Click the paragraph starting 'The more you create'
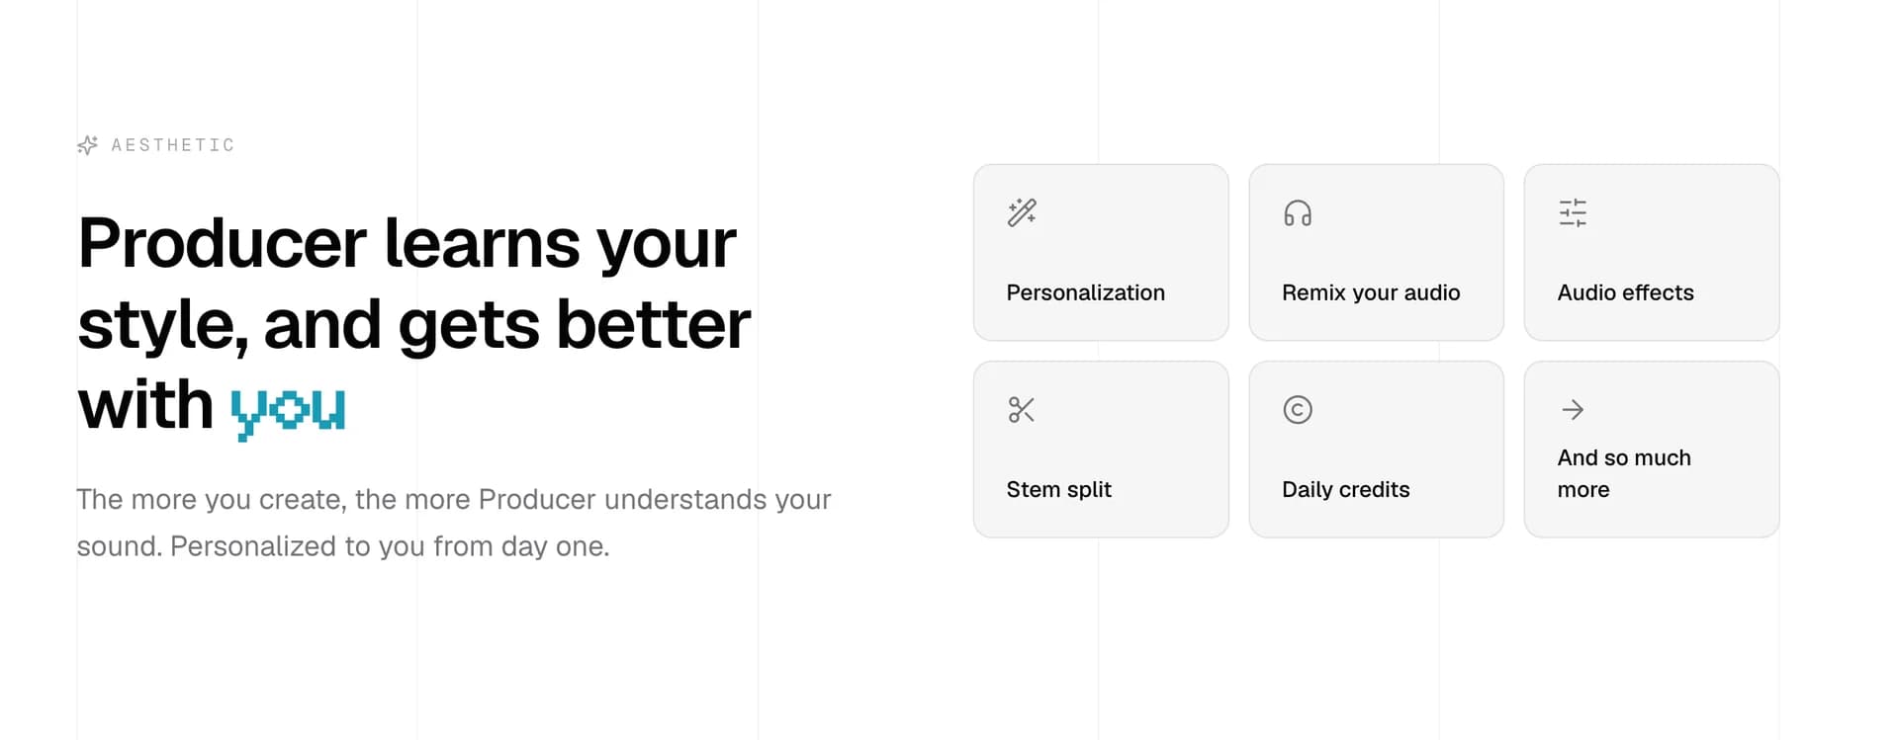Image resolution: width=1898 pixels, height=740 pixels. (x=454, y=522)
